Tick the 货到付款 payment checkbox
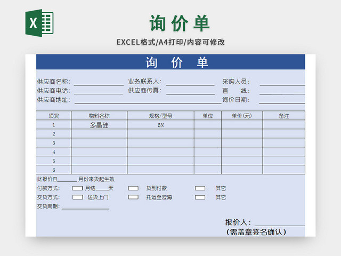The width and height of the screenshot is (341, 256). (133, 188)
